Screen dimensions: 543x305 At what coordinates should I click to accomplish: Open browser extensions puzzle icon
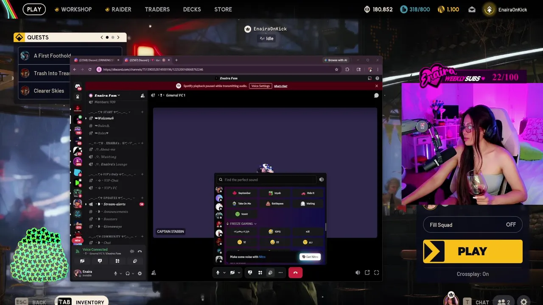coord(347,69)
